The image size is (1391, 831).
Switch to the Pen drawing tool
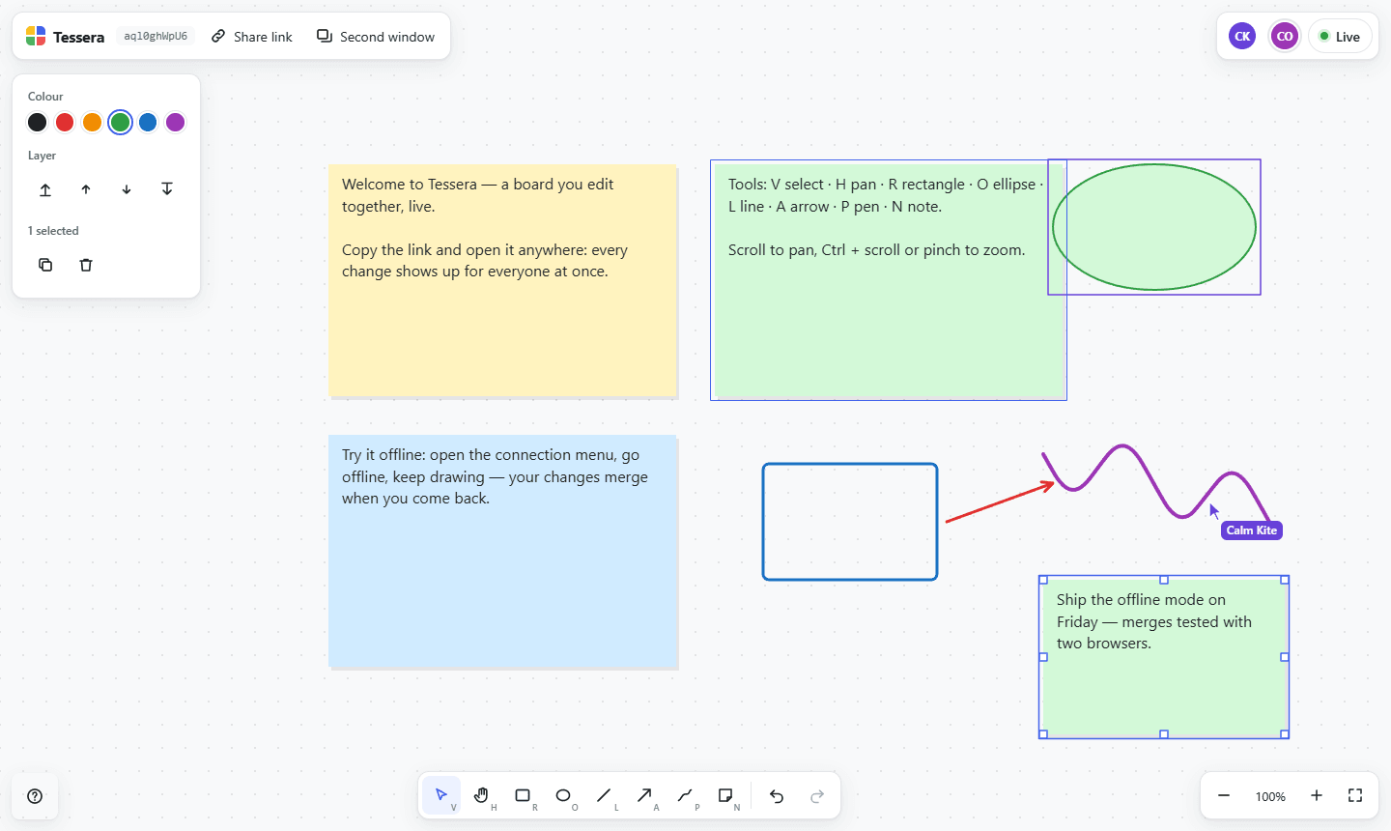click(x=685, y=795)
